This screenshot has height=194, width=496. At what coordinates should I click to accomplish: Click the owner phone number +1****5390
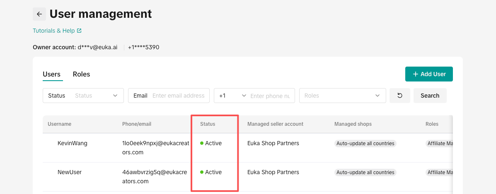tap(144, 48)
